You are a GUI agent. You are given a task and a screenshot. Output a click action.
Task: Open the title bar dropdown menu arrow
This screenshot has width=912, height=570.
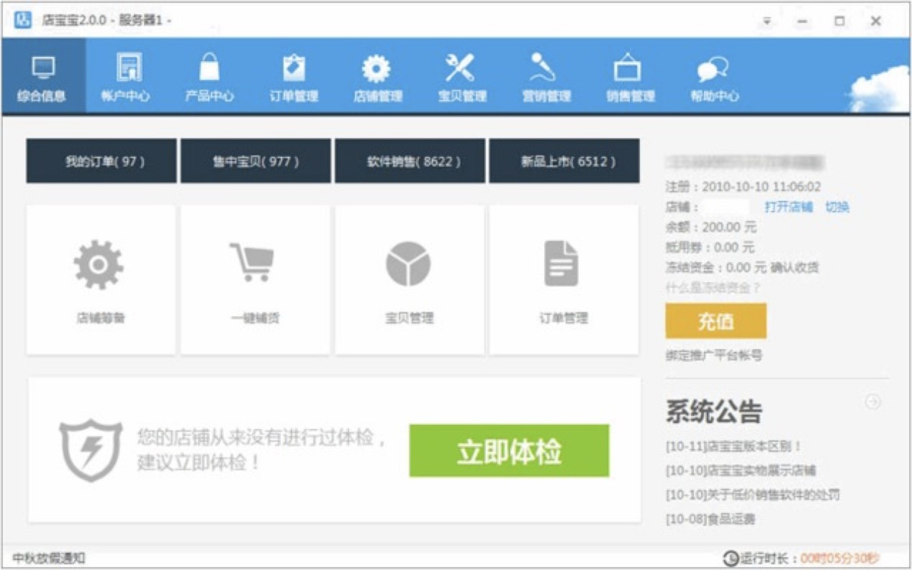pyautogui.click(x=767, y=21)
